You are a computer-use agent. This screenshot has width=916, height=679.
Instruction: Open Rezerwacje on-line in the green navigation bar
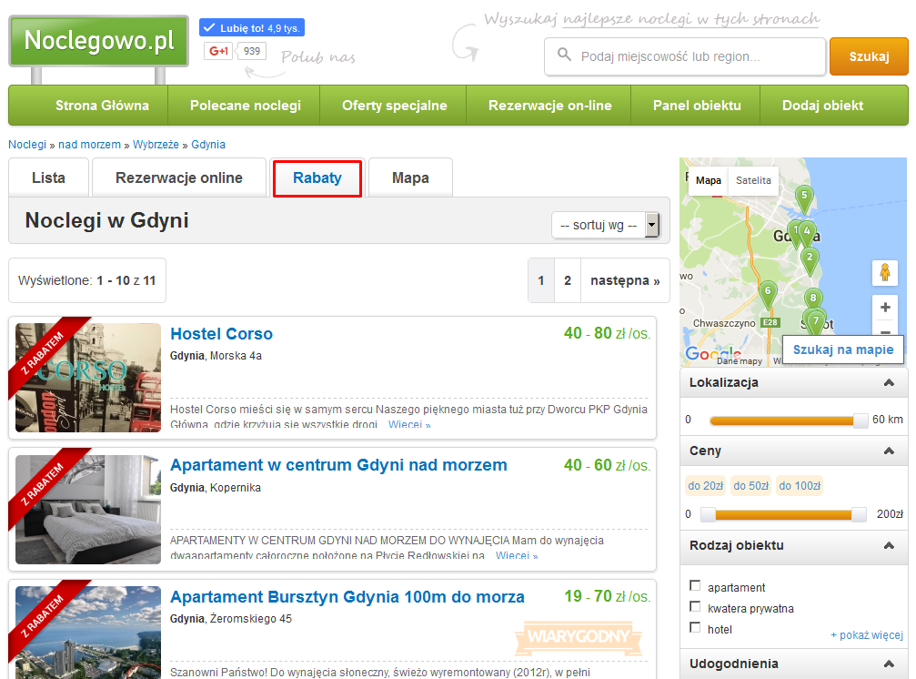[549, 106]
